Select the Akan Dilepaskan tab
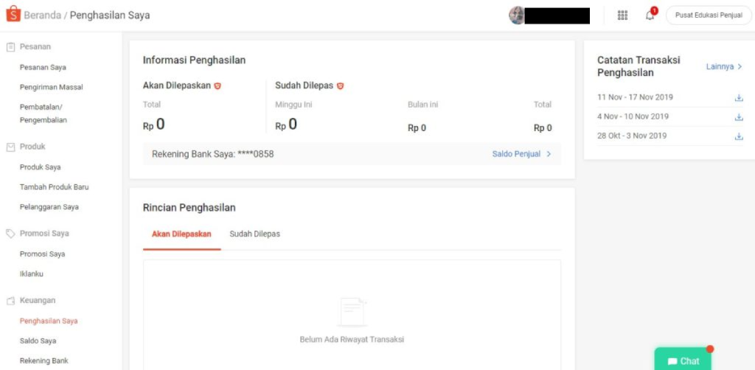This screenshot has width=755, height=370. tap(181, 234)
